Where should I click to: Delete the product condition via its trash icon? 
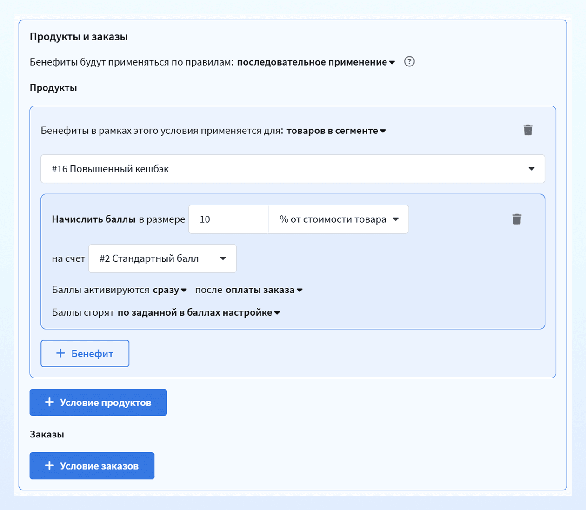tap(528, 130)
